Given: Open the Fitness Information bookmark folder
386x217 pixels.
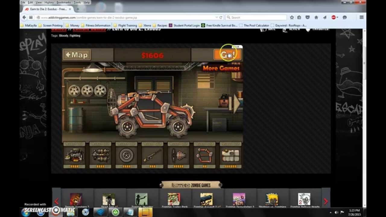Looking at the screenshot, I should 96,26.
